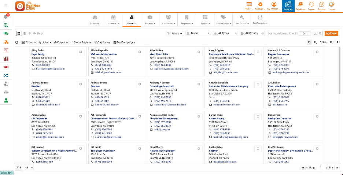The height and width of the screenshot is (175, 343).
Task: Zoom in the contact cards
Action: click(331, 42)
